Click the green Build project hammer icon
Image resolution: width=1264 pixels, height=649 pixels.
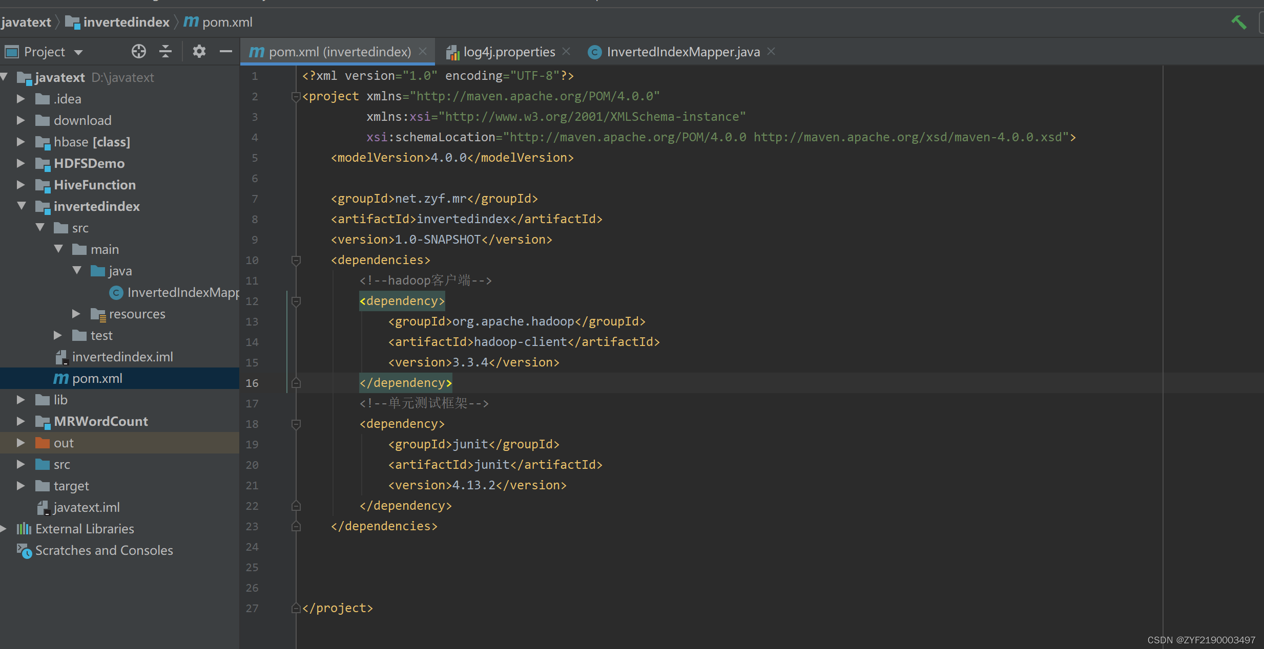point(1238,22)
